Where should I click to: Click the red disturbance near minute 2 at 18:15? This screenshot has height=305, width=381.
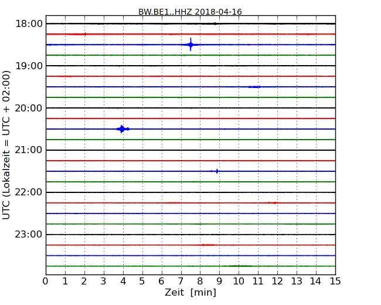[x=78, y=34]
